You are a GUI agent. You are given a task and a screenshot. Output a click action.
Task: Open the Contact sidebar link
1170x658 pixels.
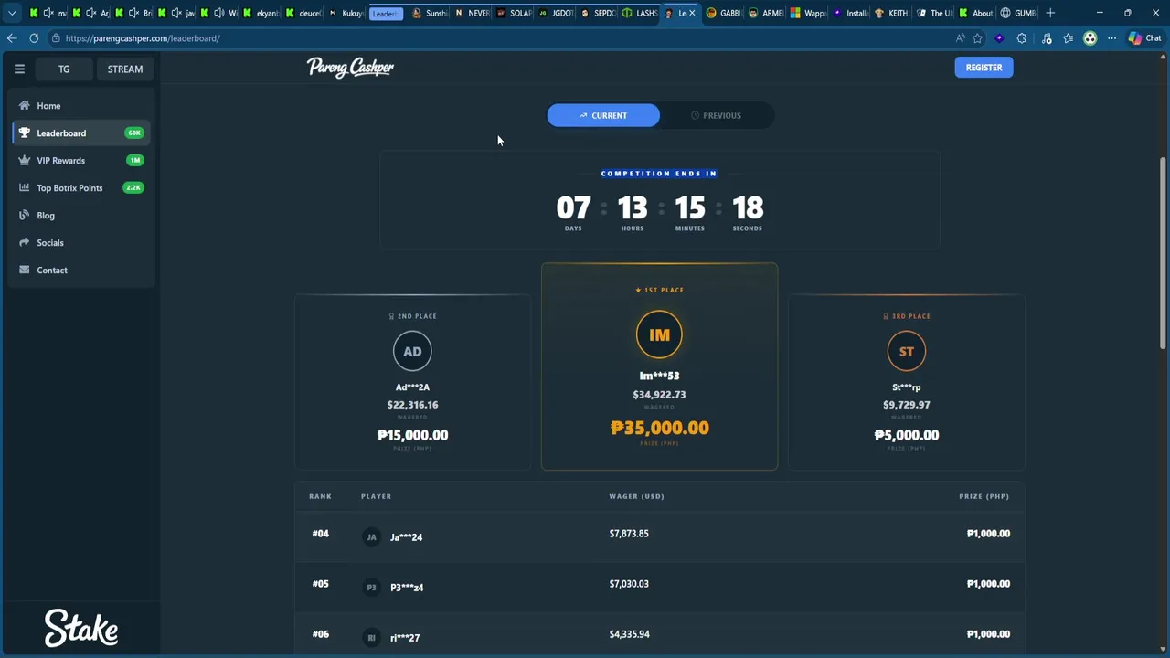click(82, 271)
